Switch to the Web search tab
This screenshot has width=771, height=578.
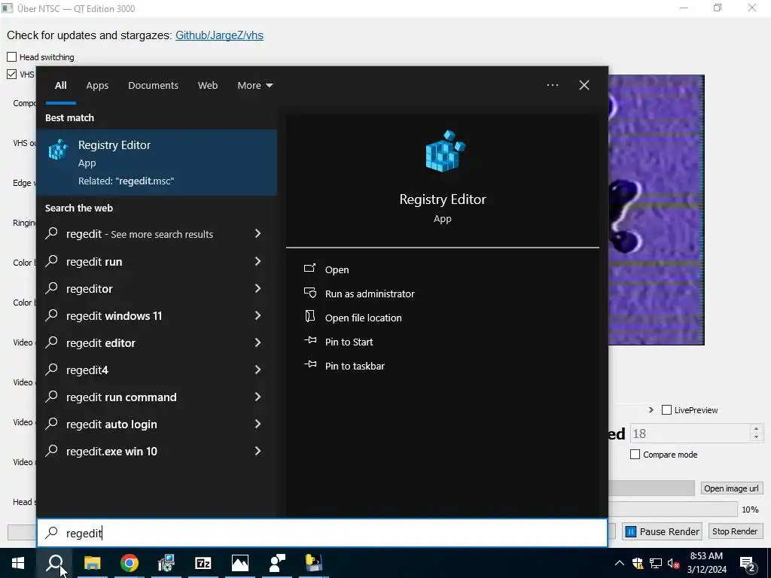tap(208, 86)
